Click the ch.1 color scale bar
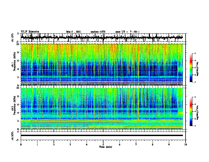209x162 pixels. 191,68
